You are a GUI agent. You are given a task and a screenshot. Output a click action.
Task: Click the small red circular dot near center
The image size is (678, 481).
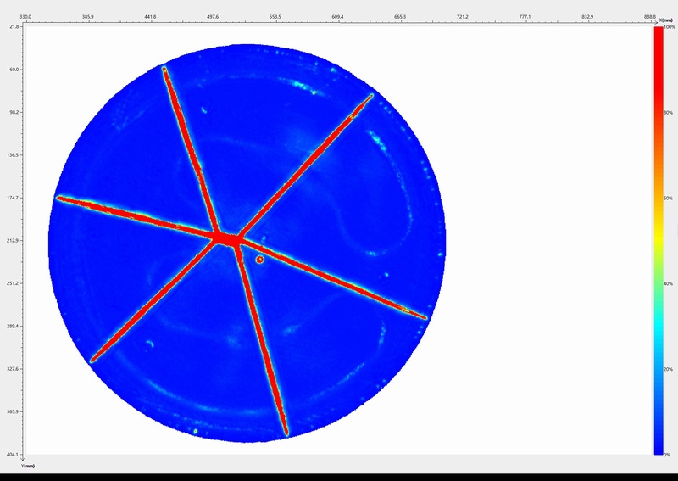coord(260,260)
